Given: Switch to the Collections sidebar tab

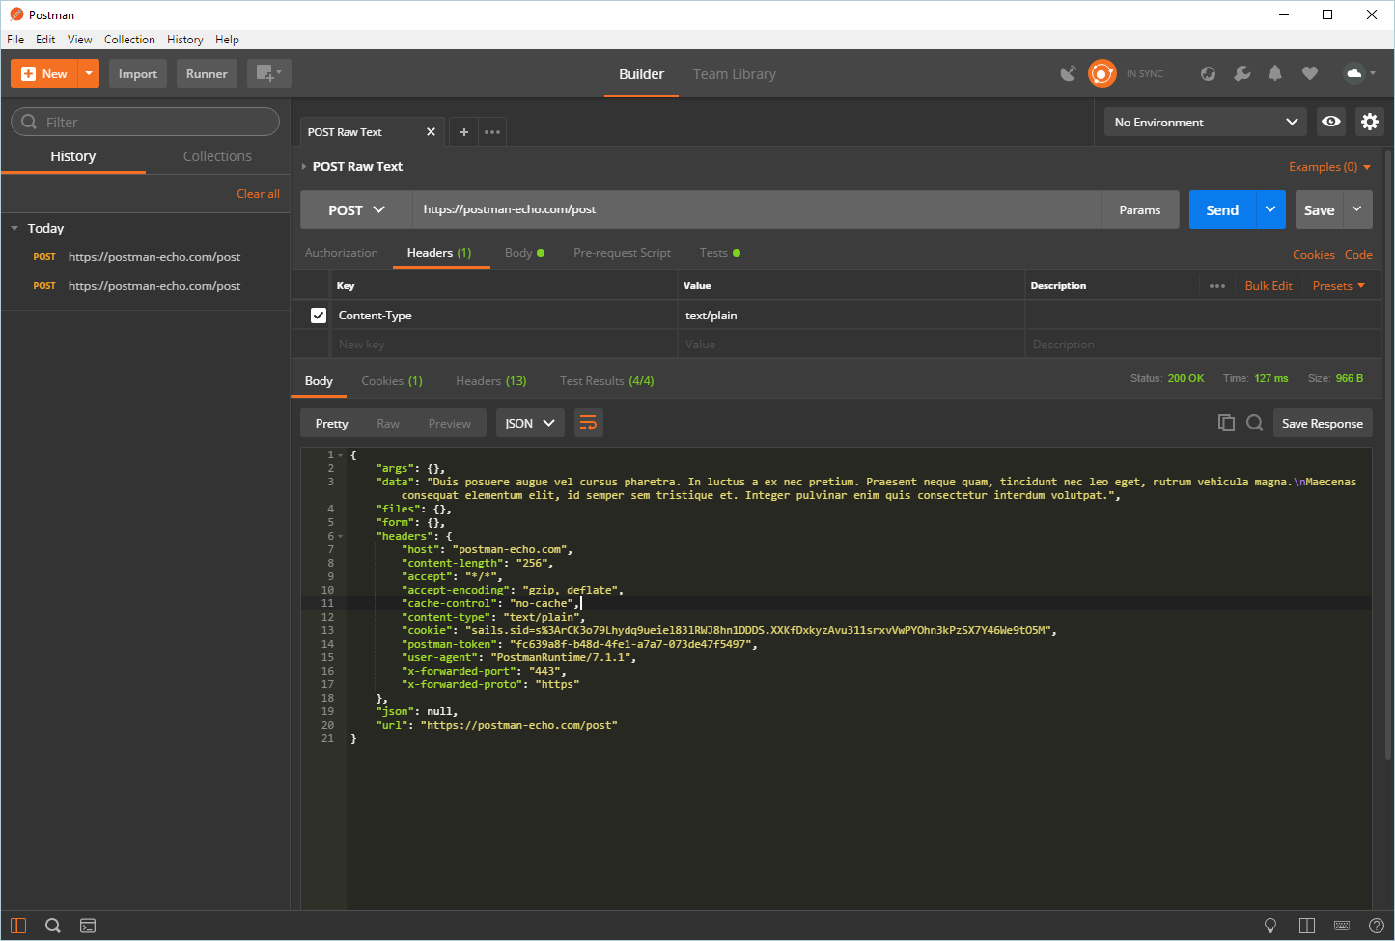Looking at the screenshot, I should tap(217, 156).
